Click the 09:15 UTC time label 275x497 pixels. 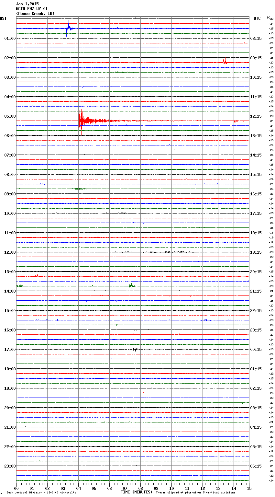click(x=256, y=58)
